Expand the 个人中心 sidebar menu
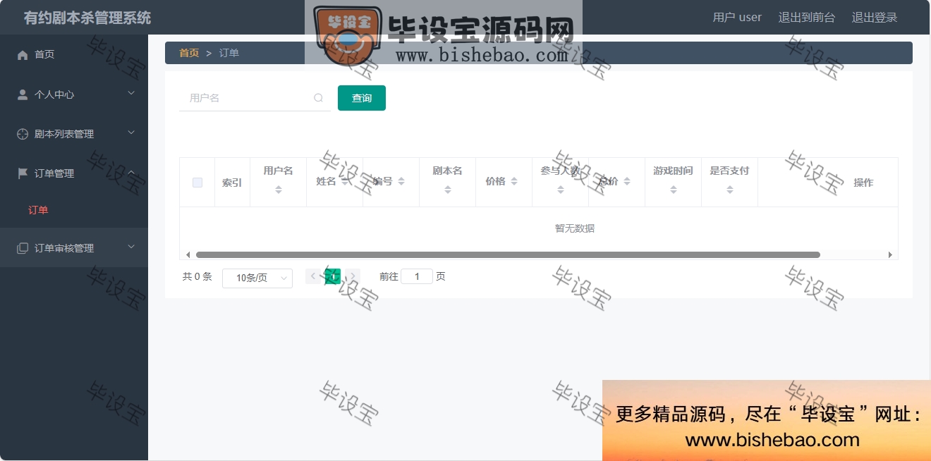This screenshot has height=461, width=931. click(x=74, y=94)
